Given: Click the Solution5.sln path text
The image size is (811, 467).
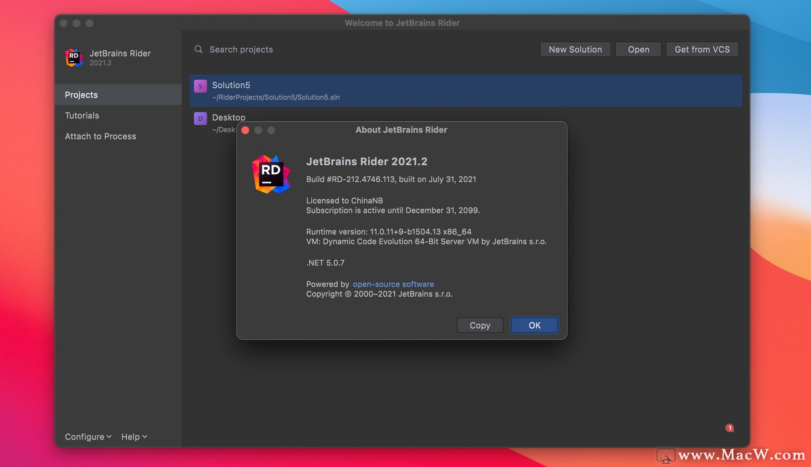Looking at the screenshot, I should [x=276, y=97].
